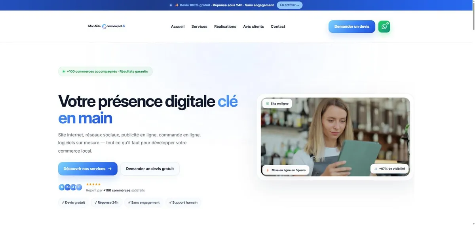Open the green WhatsApp chat icon
This screenshot has width=475, height=225.
(x=384, y=26)
